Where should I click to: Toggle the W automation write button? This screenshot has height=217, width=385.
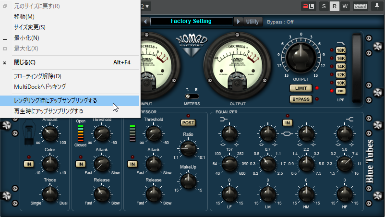345,6
